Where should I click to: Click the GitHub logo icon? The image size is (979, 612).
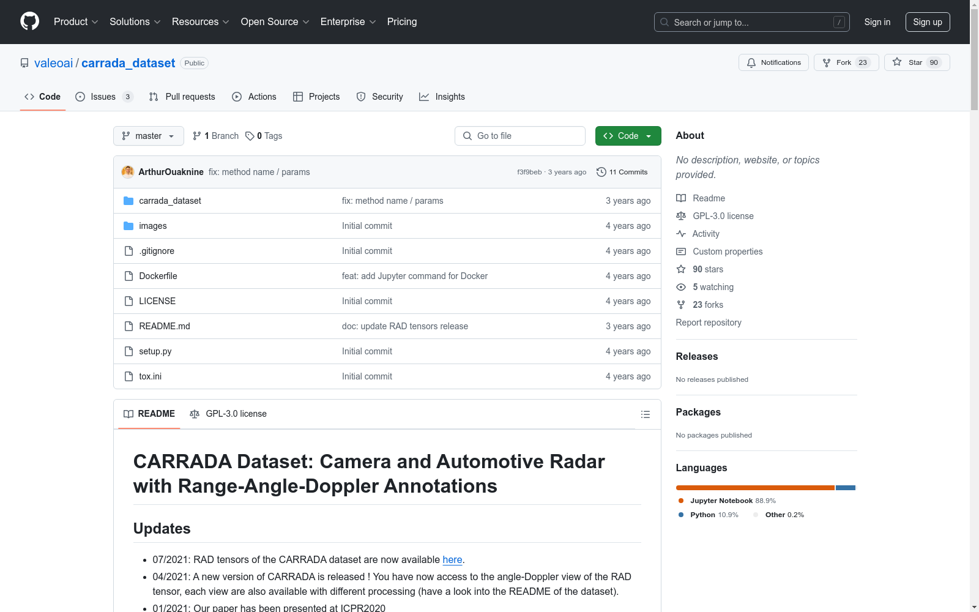29,21
